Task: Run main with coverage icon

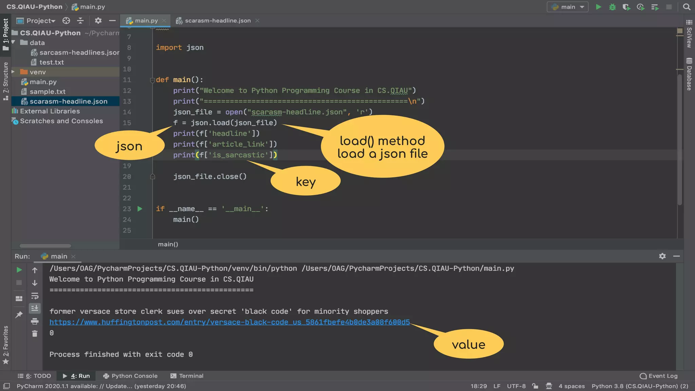Action: tap(626, 7)
